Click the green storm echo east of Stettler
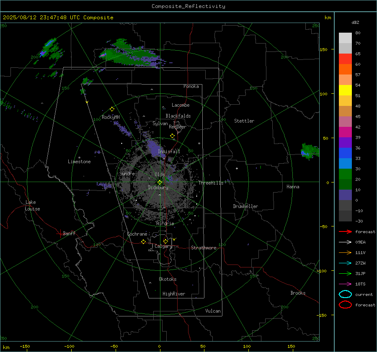Screen dimensions: 377x352 point(310,151)
